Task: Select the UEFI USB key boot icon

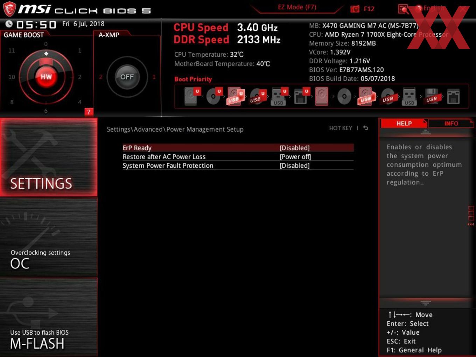Action: point(279,96)
